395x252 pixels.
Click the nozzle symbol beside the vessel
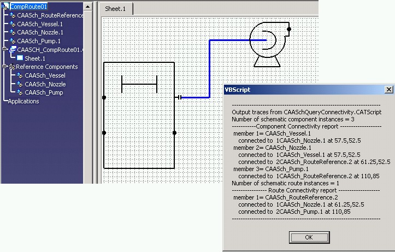[x=178, y=97]
